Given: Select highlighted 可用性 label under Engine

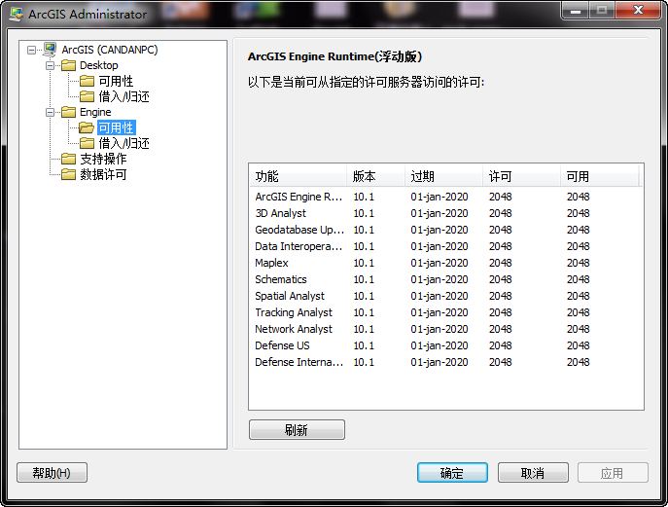Looking at the screenshot, I should point(117,127).
